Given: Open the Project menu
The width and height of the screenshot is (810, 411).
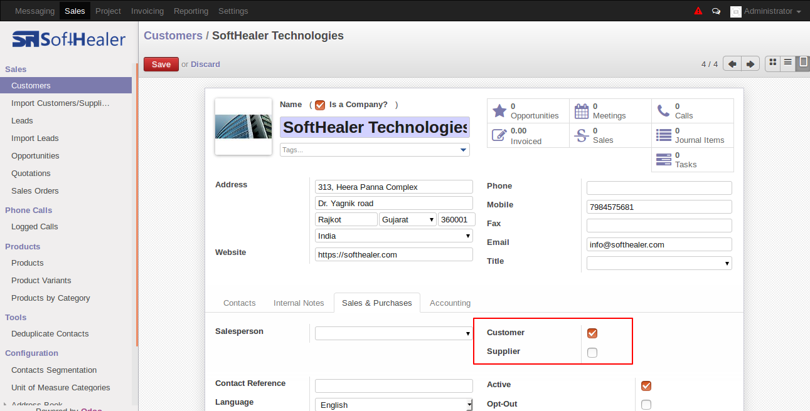Looking at the screenshot, I should 109,11.
